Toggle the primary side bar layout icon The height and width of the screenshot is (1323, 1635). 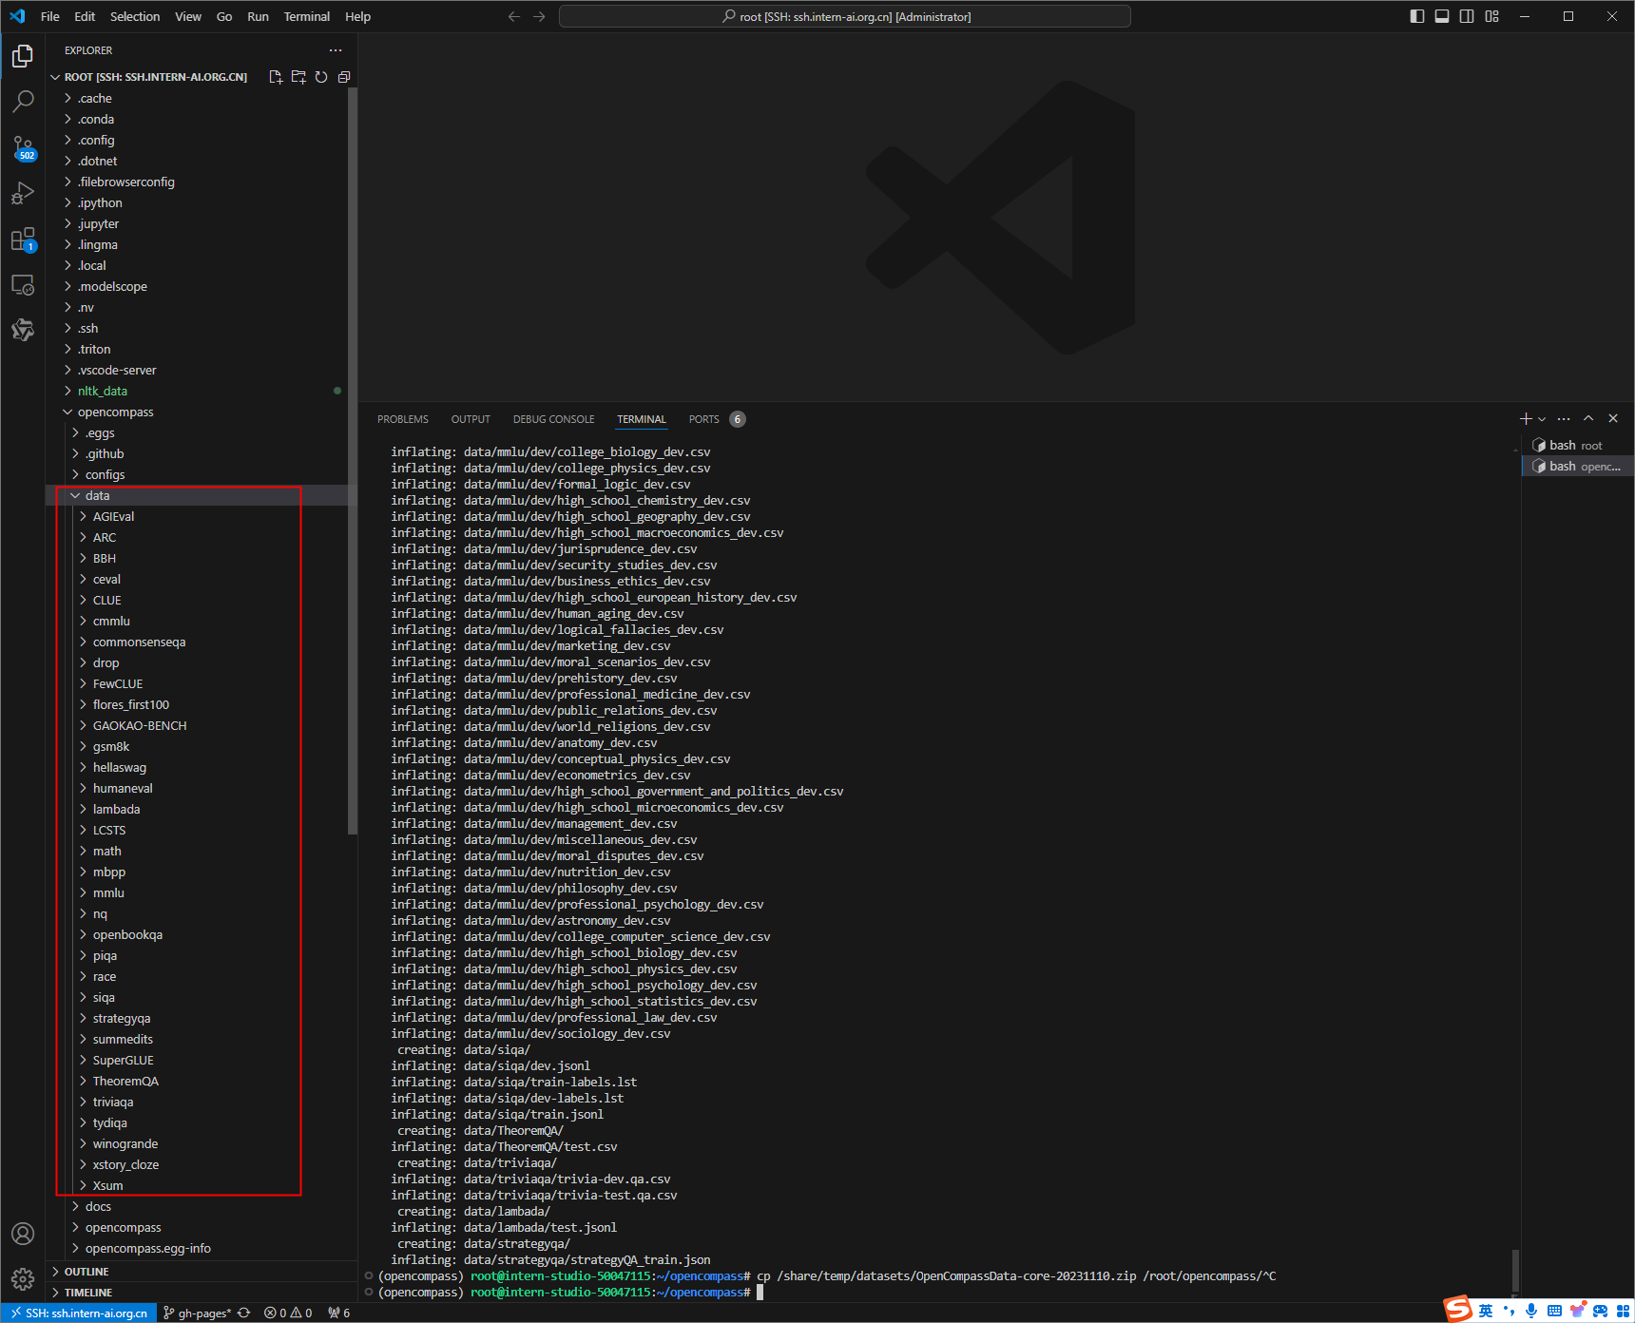coord(1417,16)
